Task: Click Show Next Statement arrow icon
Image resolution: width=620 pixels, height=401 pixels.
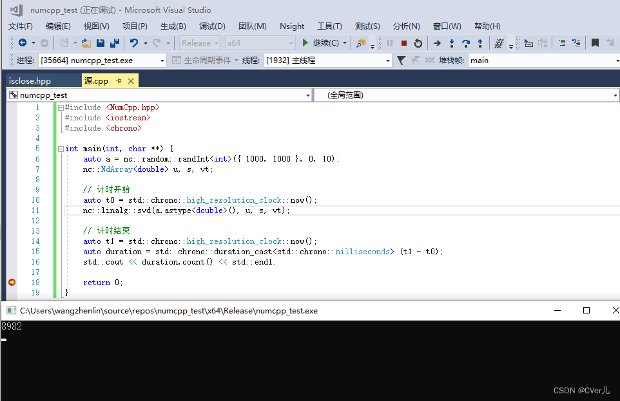Action: pyautogui.click(x=437, y=42)
